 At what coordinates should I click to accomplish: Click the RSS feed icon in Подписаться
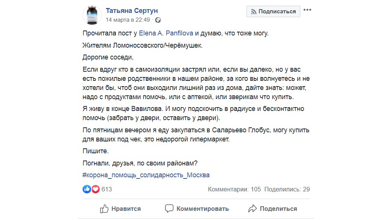tap(253, 11)
